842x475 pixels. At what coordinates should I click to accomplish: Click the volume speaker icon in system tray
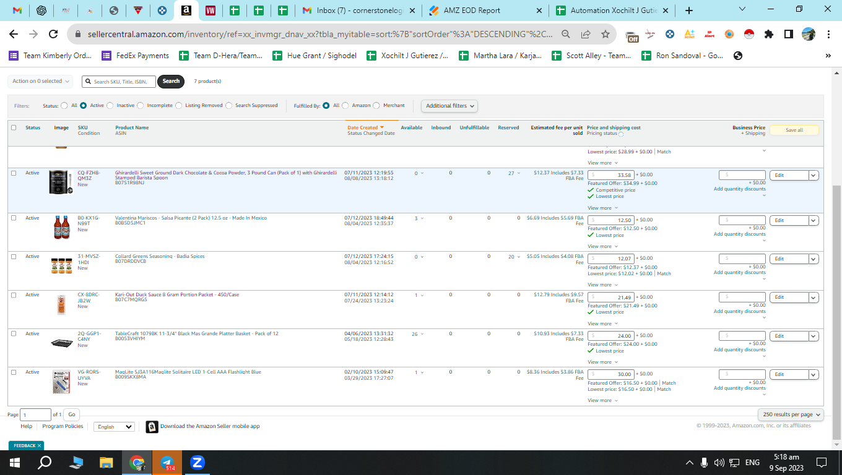pyautogui.click(x=719, y=462)
